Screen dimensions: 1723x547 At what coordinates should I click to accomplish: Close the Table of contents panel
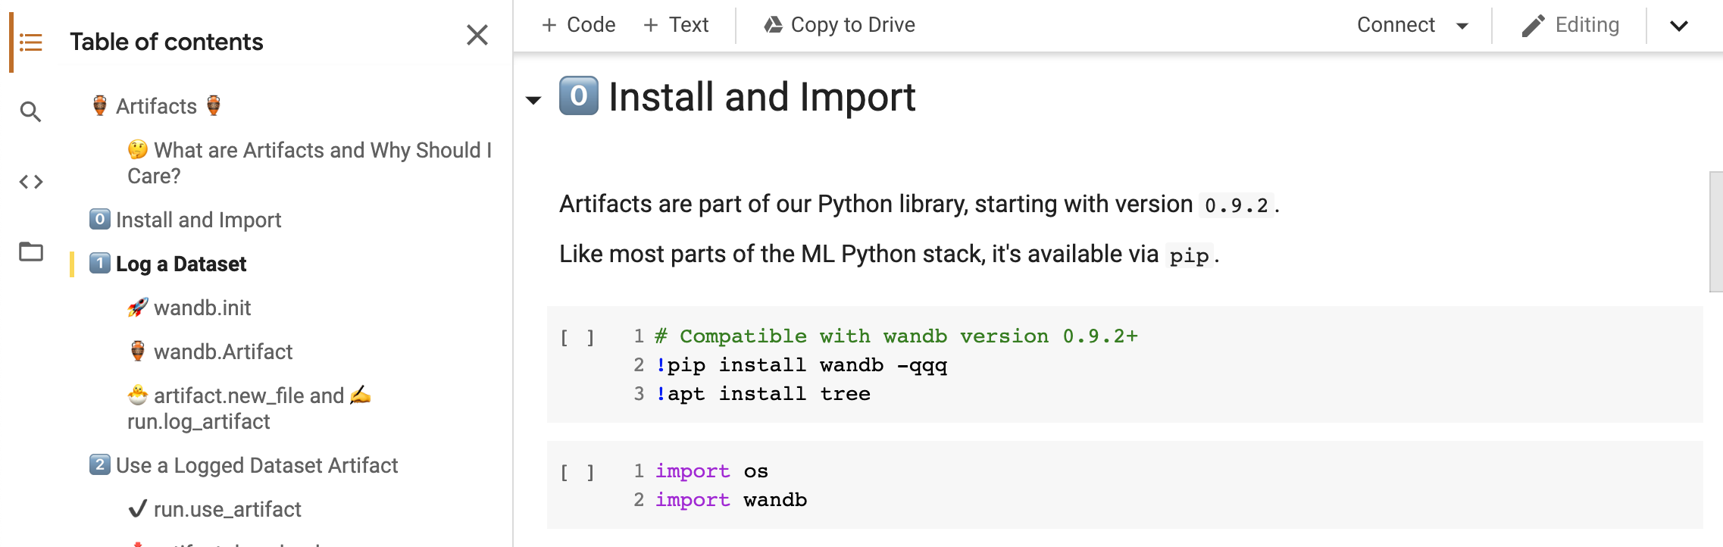(477, 35)
